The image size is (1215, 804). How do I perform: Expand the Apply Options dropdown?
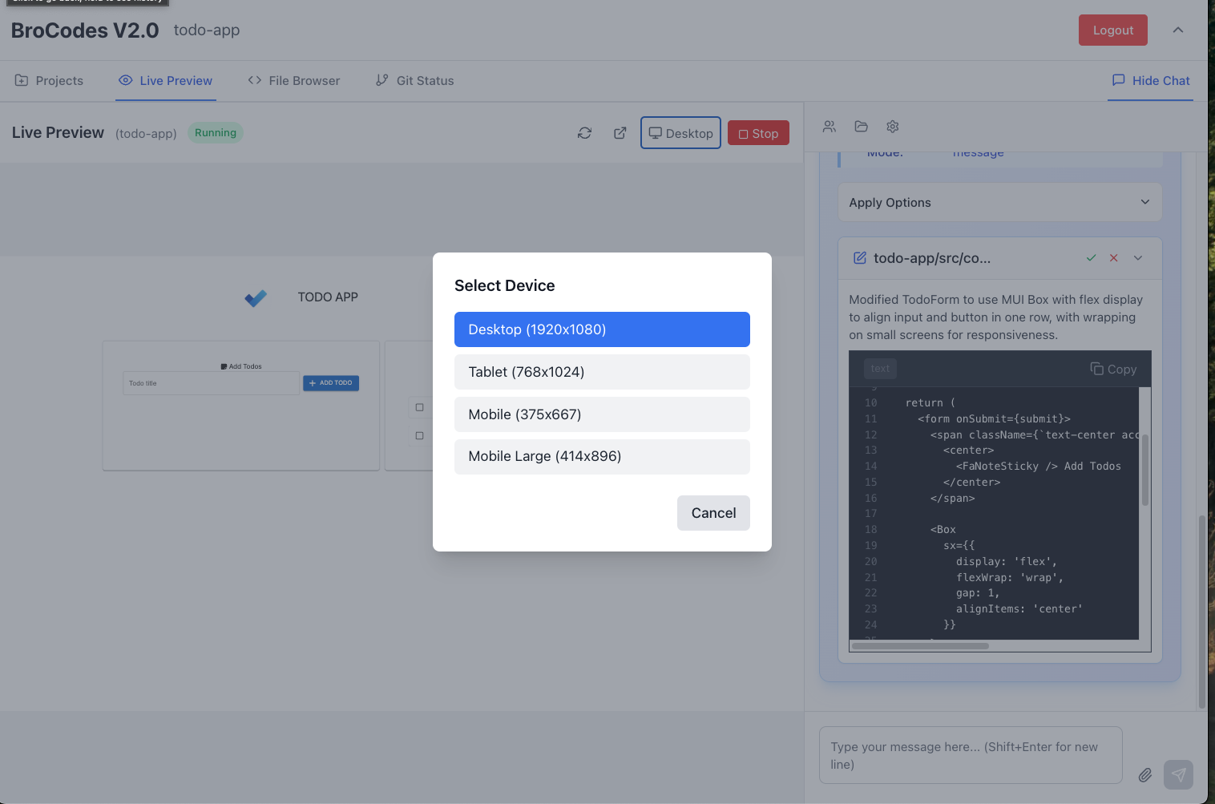[x=999, y=203]
